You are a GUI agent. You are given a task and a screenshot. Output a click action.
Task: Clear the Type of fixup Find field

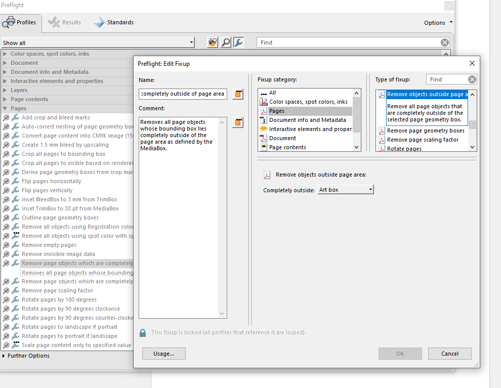(x=472, y=79)
